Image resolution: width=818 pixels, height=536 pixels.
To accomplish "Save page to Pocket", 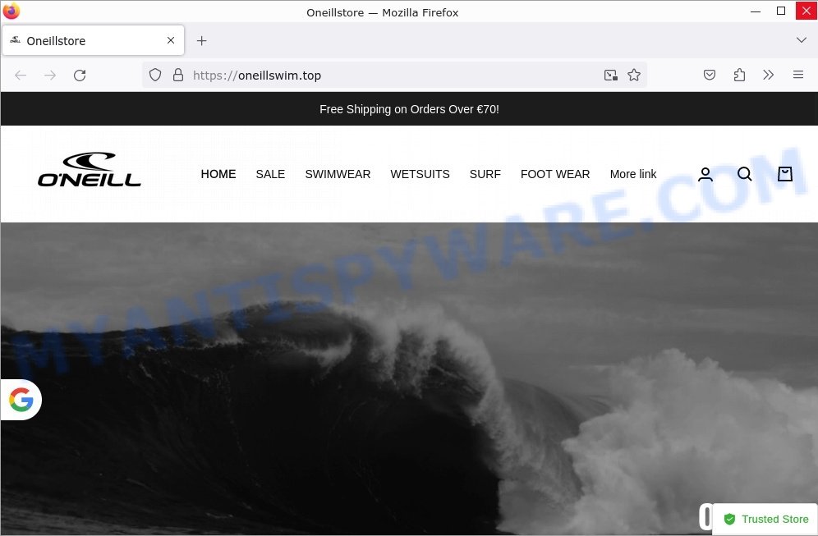I will [710, 75].
